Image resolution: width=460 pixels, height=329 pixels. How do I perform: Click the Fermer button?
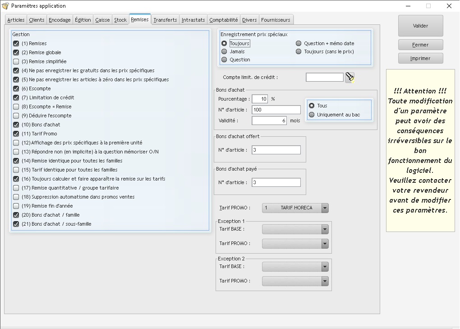click(x=420, y=45)
